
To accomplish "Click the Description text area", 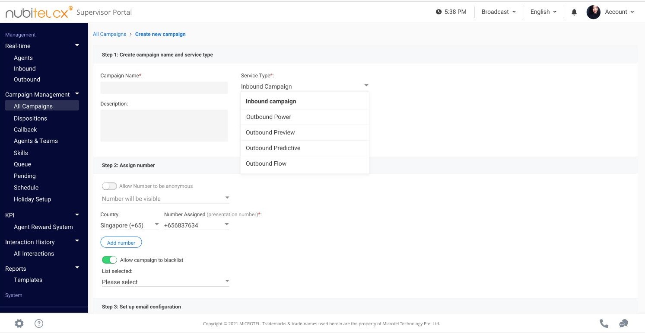I will [x=164, y=125].
